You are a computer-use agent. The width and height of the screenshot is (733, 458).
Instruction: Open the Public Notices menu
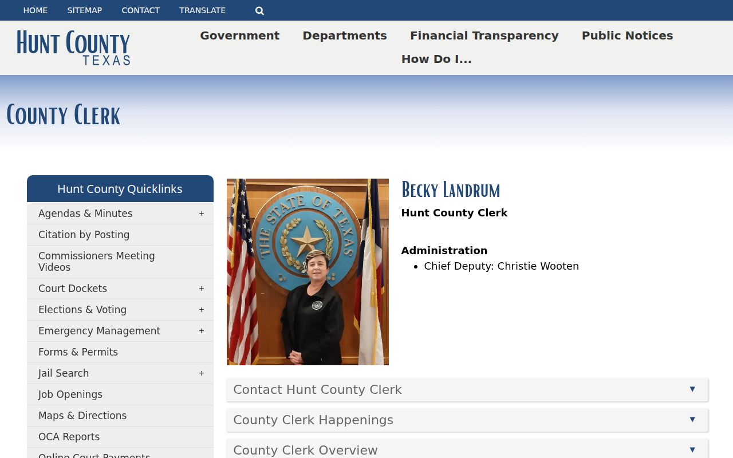tap(628, 35)
